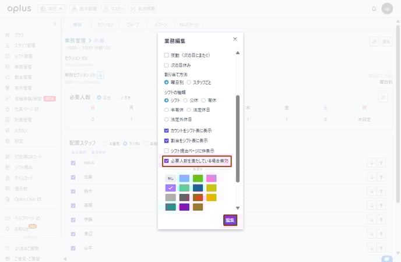Close the 業務編集 dialog with X

(x=235, y=39)
